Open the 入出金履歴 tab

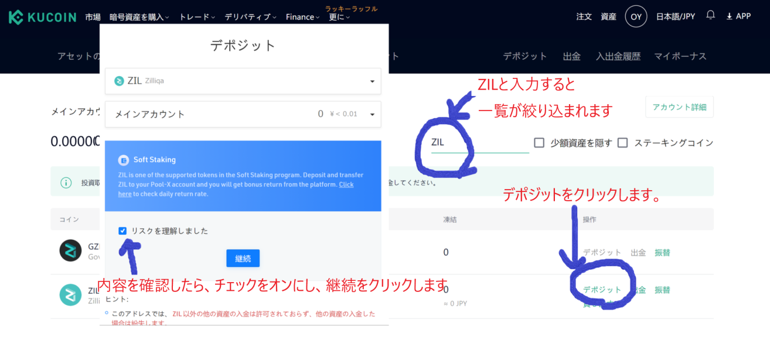(x=618, y=56)
